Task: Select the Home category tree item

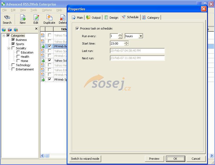Action: click(x=25, y=61)
